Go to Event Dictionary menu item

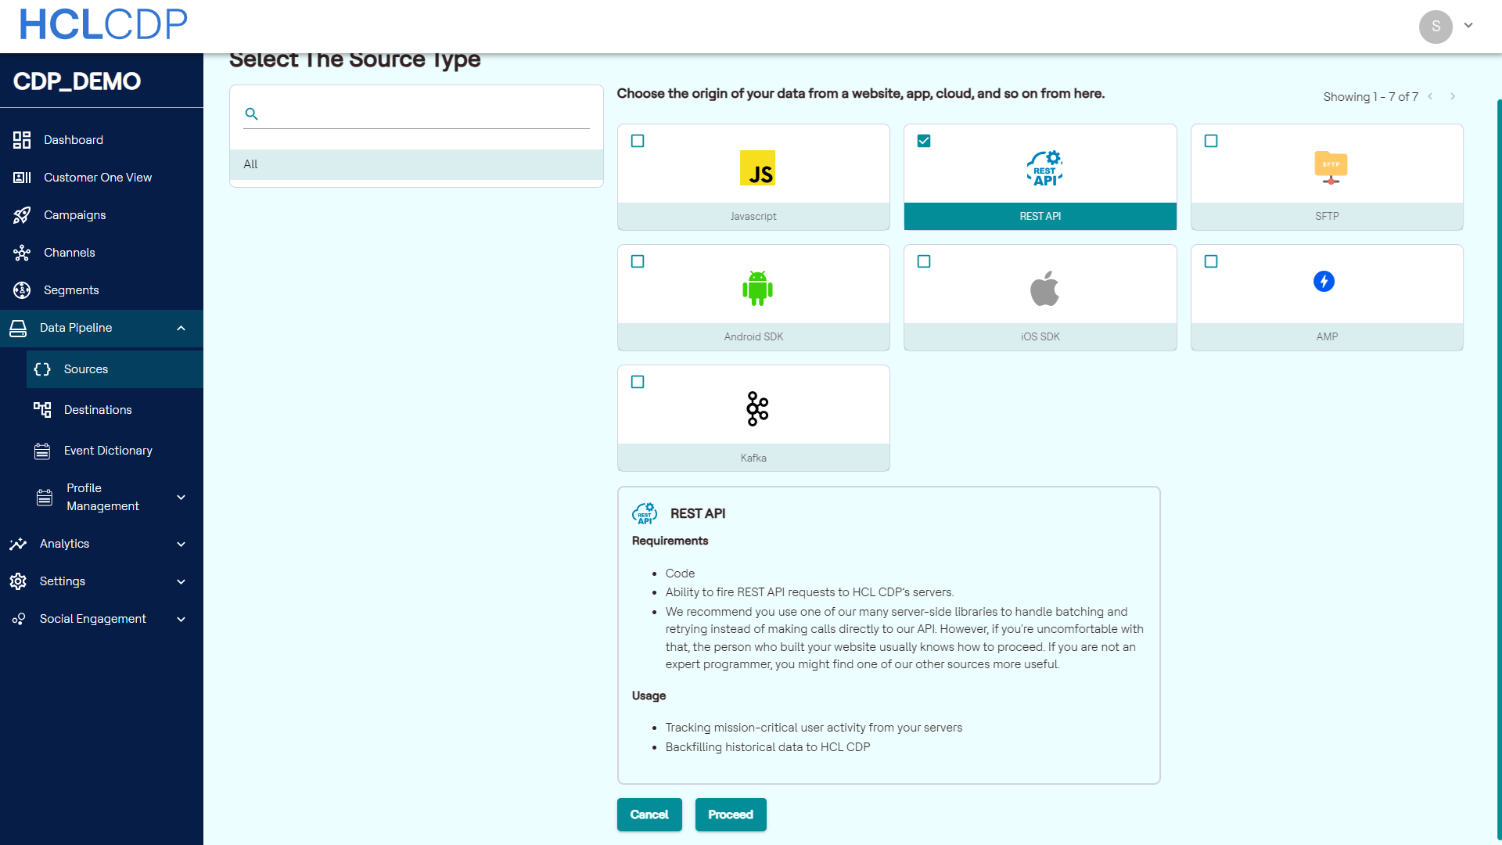[108, 451]
